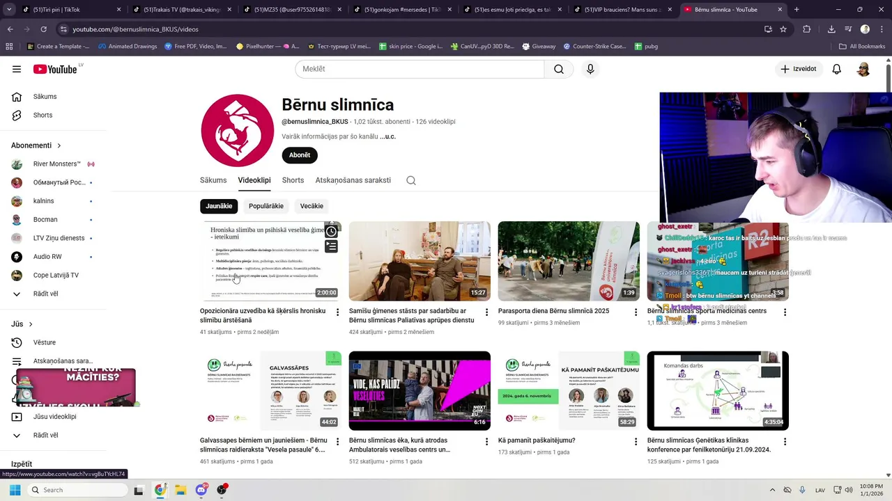Open options for Kā pamanīt paškaitējumu video
This screenshot has width=892, height=501.
(x=636, y=441)
